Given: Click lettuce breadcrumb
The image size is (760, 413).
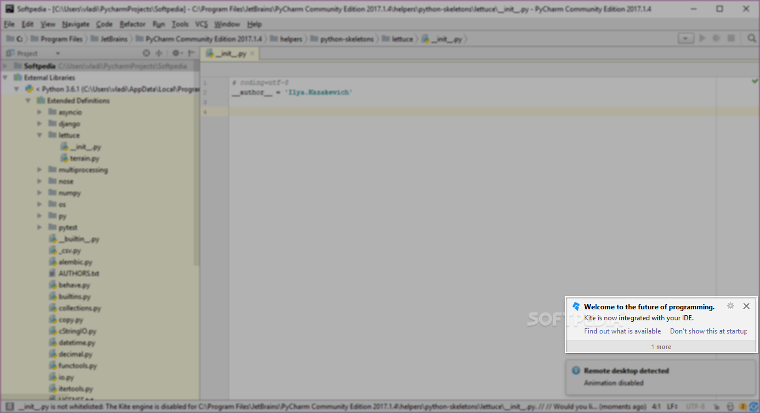Looking at the screenshot, I should coord(398,39).
